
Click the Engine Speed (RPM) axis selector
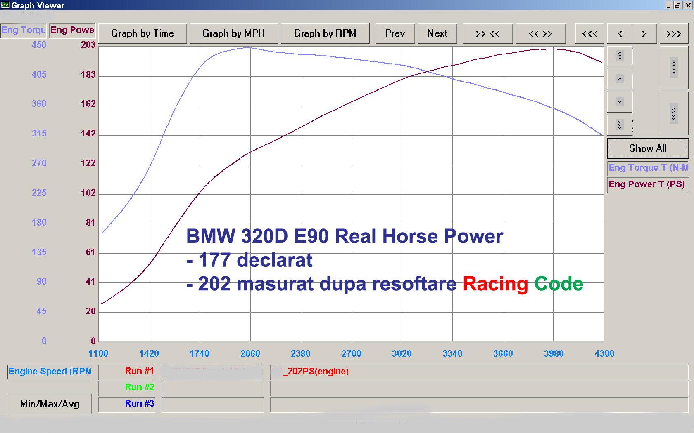(50, 372)
